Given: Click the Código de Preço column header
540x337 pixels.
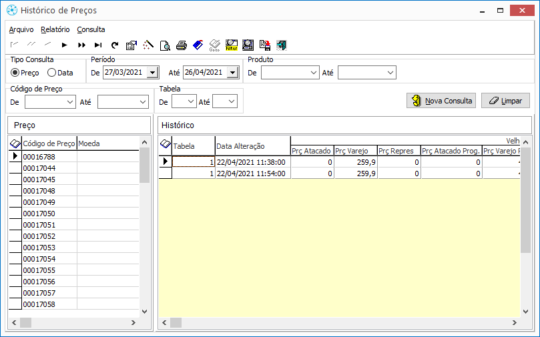Looking at the screenshot, I should click(49, 143).
